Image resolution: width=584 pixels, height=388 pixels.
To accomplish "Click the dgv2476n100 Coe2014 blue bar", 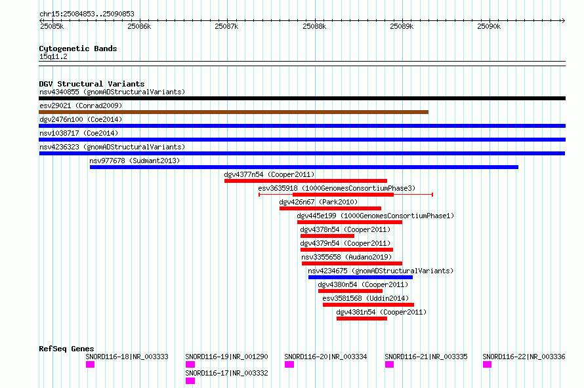I will 302,126.
